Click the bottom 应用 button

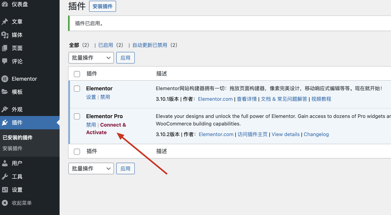[x=125, y=169]
